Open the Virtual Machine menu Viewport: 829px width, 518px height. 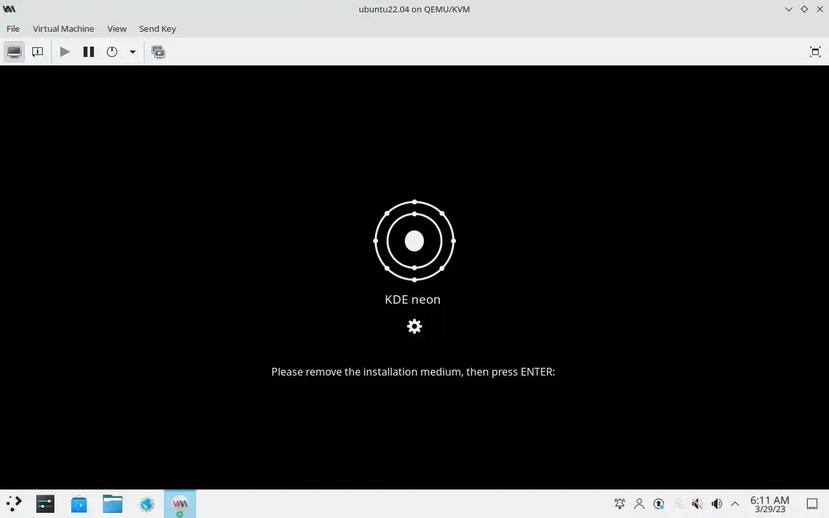(63, 28)
